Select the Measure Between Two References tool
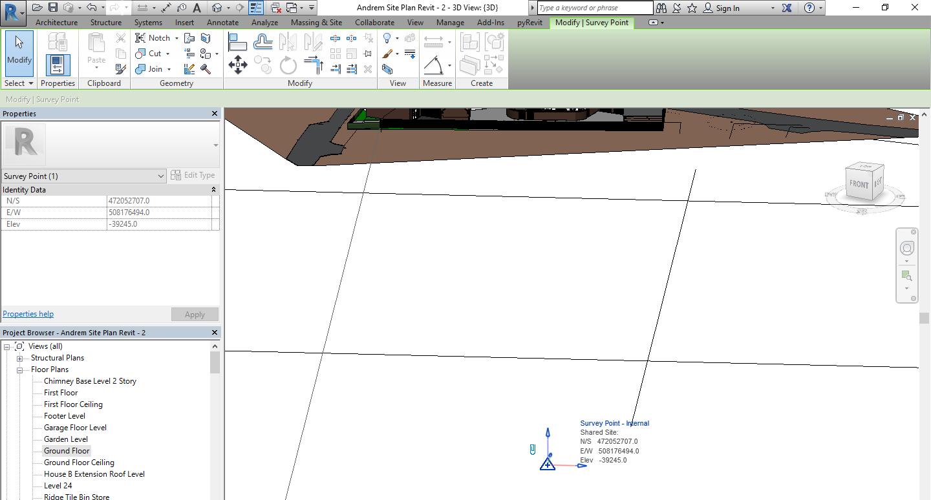Viewport: 931px width, 500px height. click(x=433, y=42)
